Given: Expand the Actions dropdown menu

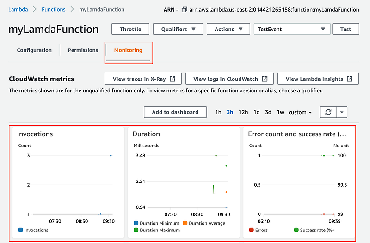Looking at the screenshot, I should tap(228, 29).
